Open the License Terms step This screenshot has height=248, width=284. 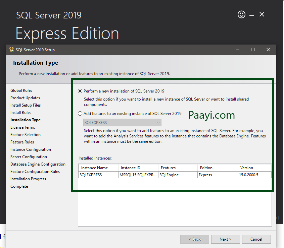(22, 127)
